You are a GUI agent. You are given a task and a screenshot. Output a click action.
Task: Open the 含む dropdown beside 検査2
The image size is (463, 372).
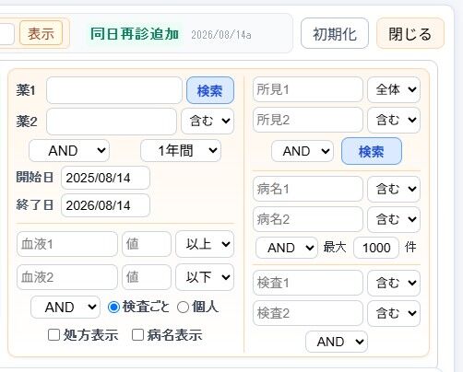[394, 313]
